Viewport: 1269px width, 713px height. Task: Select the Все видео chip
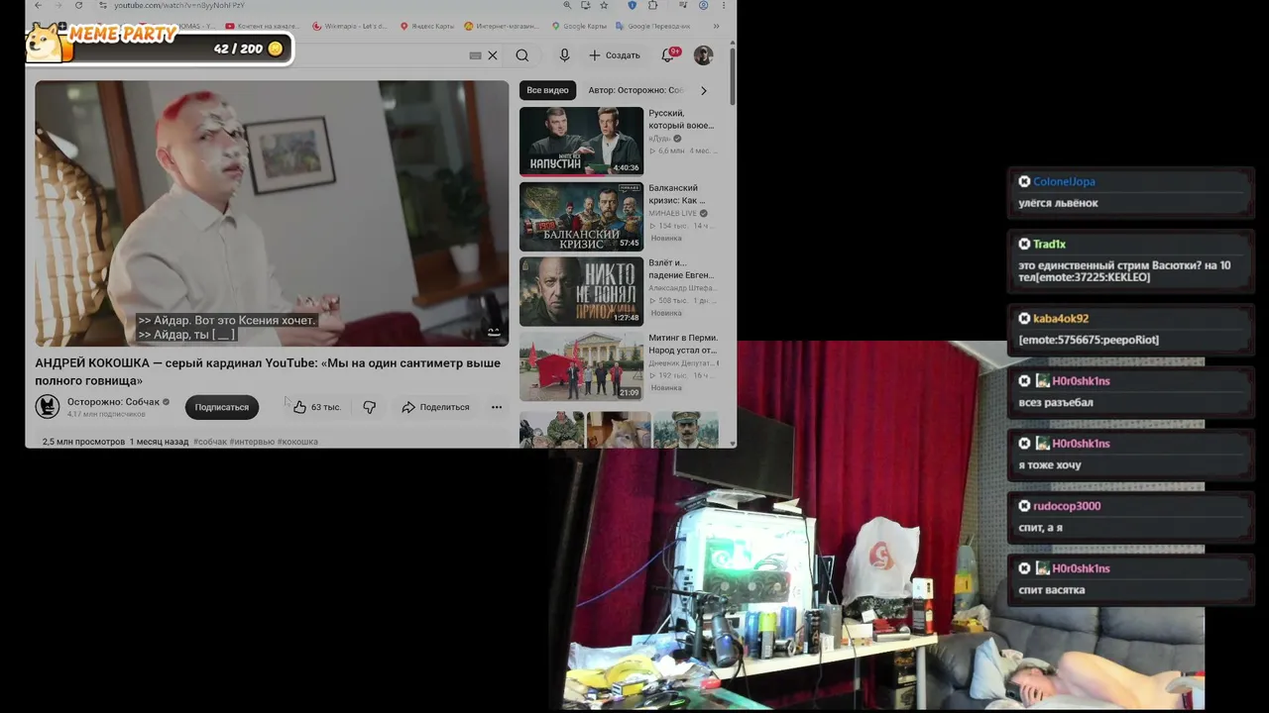547,90
